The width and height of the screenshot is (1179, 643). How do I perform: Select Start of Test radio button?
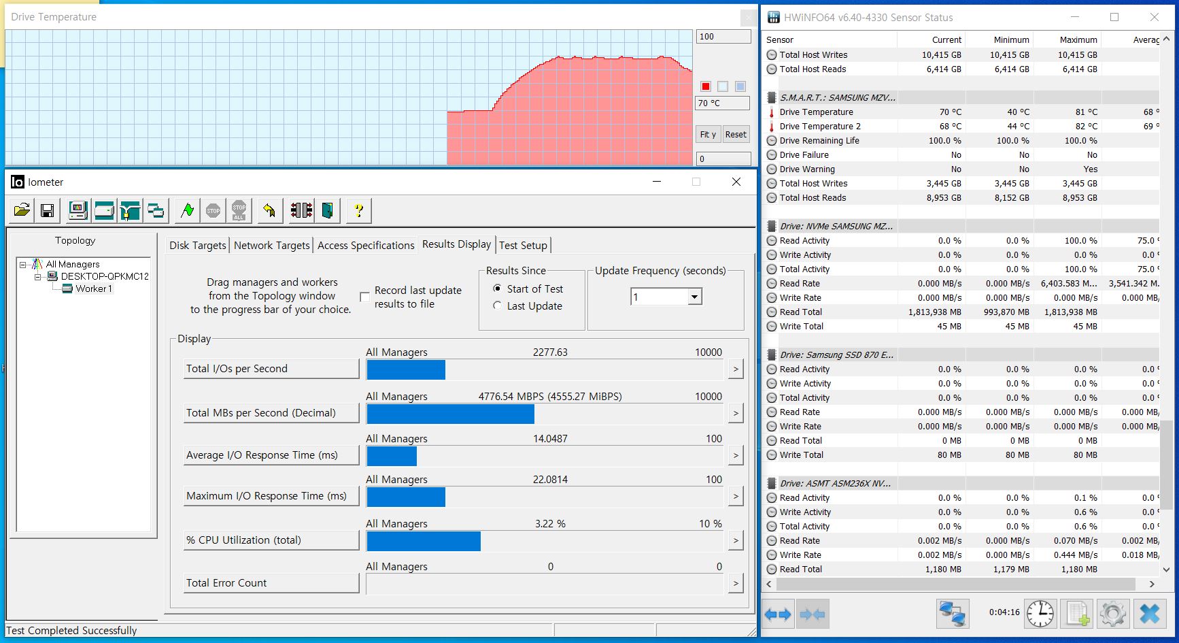(497, 288)
